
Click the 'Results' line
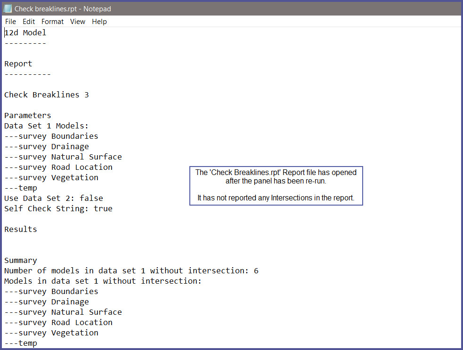pyautogui.click(x=21, y=229)
